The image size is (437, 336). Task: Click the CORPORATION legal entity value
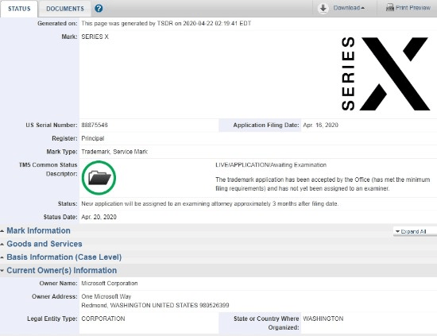tap(103, 319)
